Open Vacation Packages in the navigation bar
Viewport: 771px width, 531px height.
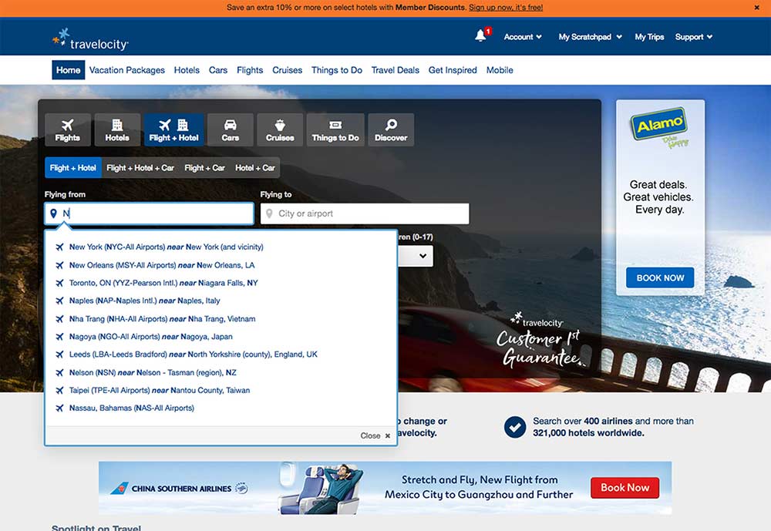pos(127,70)
